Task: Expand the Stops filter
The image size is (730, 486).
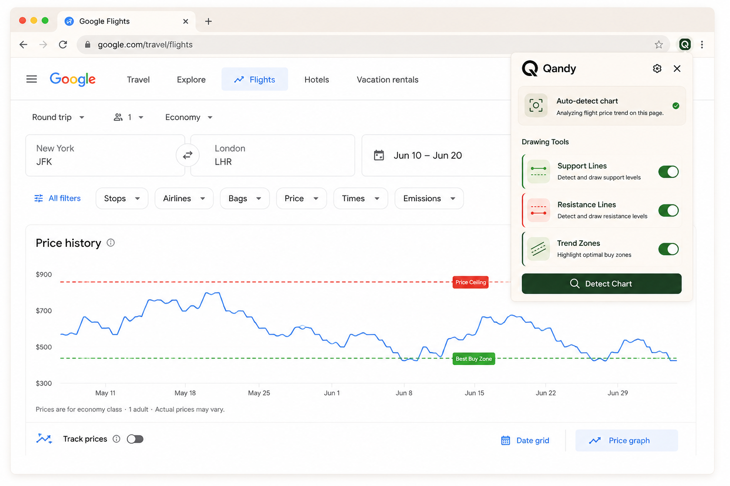Action: coord(122,198)
